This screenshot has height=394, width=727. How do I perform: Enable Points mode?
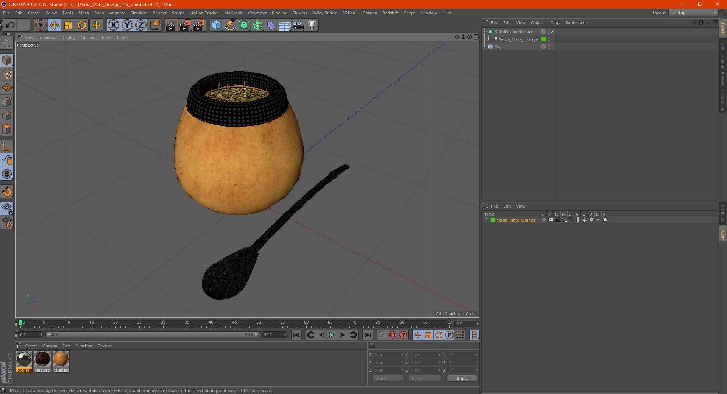(x=7, y=102)
